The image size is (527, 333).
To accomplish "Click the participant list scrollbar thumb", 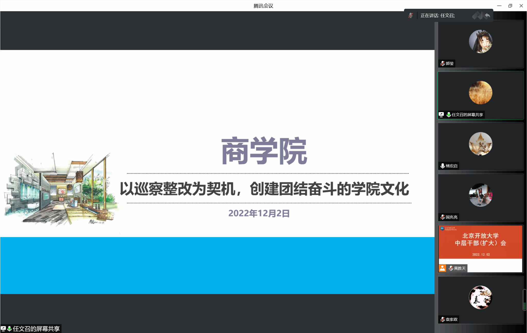I will [525, 300].
